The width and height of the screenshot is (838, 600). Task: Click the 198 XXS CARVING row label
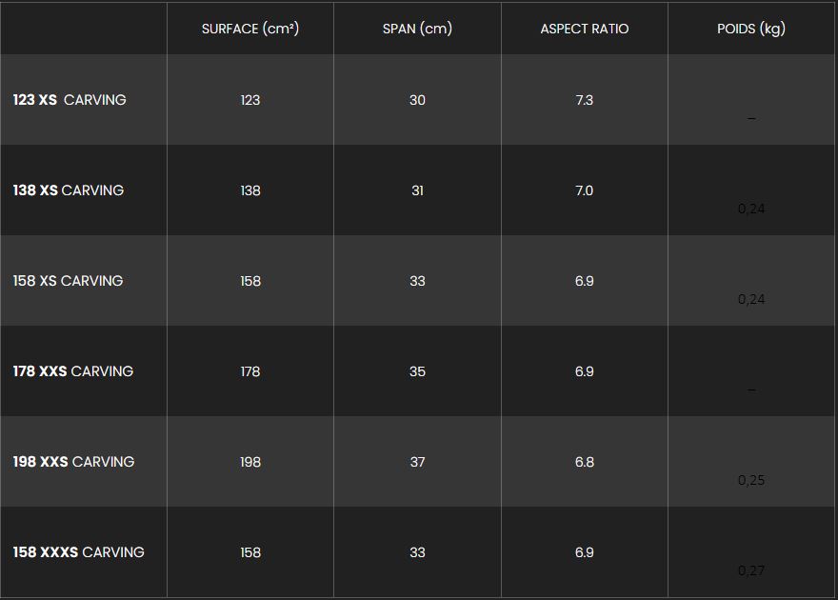point(73,462)
